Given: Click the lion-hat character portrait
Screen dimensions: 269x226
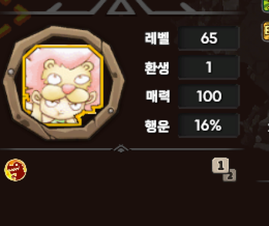Looking at the screenshot, I should [x=63, y=85].
